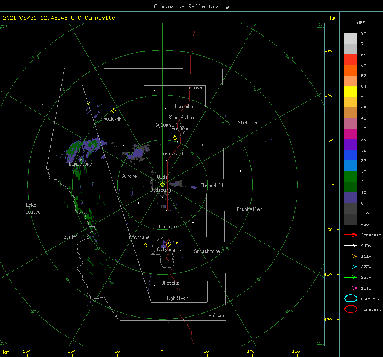Screen dimensions: 383x357
Task: Click the Drumheller label
Action: coord(249,209)
